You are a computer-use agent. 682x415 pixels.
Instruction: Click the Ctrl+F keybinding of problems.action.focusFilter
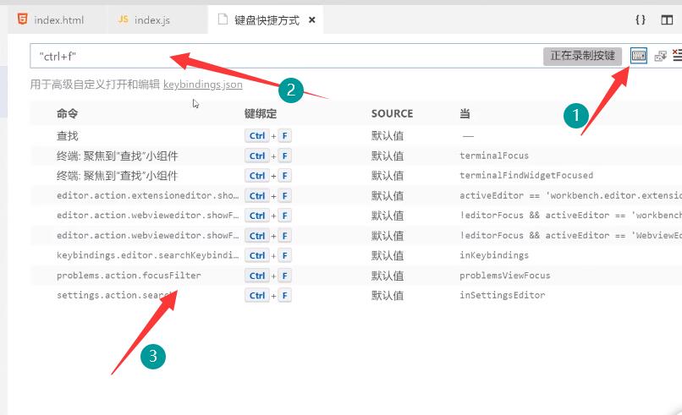pyautogui.click(x=268, y=276)
